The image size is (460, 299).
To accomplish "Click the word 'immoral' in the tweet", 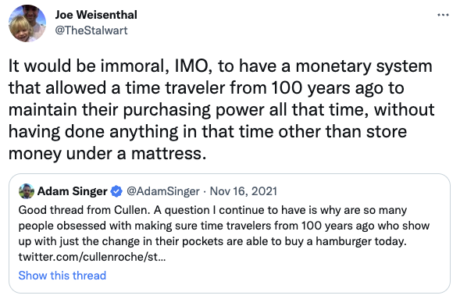I will point(135,66).
